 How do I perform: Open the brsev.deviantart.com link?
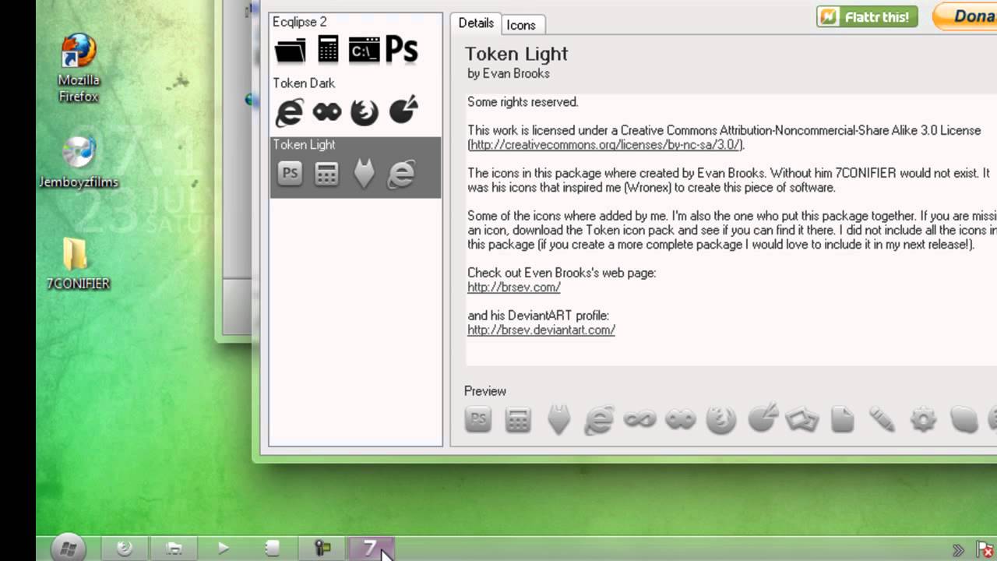541,330
